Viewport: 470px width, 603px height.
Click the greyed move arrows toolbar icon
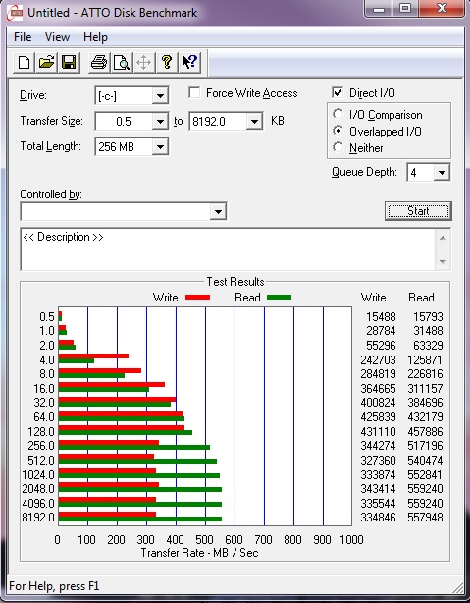[143, 62]
